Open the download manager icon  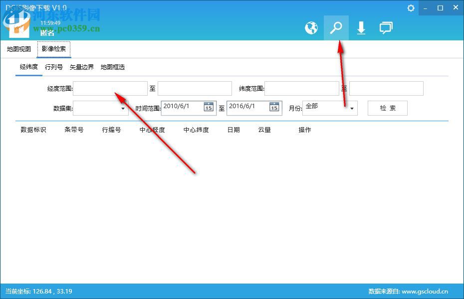[361, 28]
